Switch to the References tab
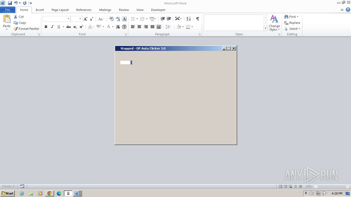This screenshot has width=351, height=197. (x=84, y=10)
